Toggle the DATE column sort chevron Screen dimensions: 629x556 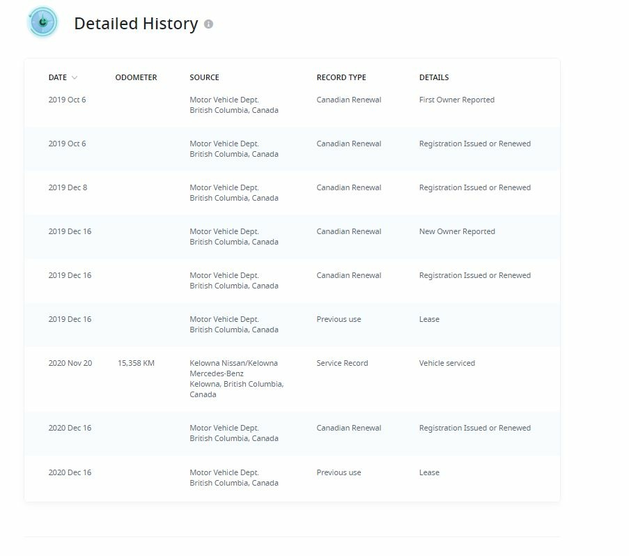click(x=75, y=77)
